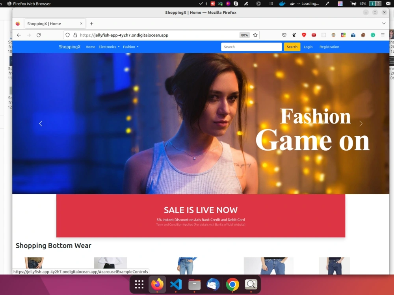Expand the Fashion category dropdown
Viewport: 394px width, 295px height.
(130, 47)
